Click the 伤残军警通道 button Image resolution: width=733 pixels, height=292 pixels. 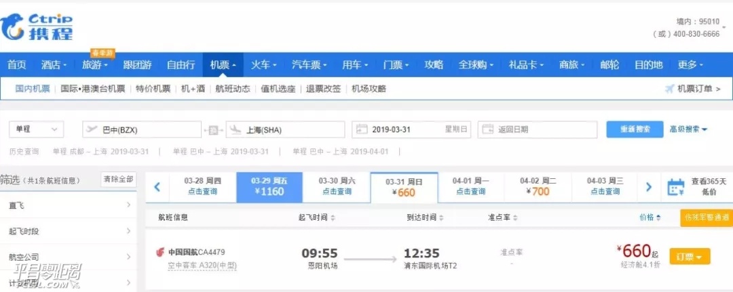click(707, 218)
